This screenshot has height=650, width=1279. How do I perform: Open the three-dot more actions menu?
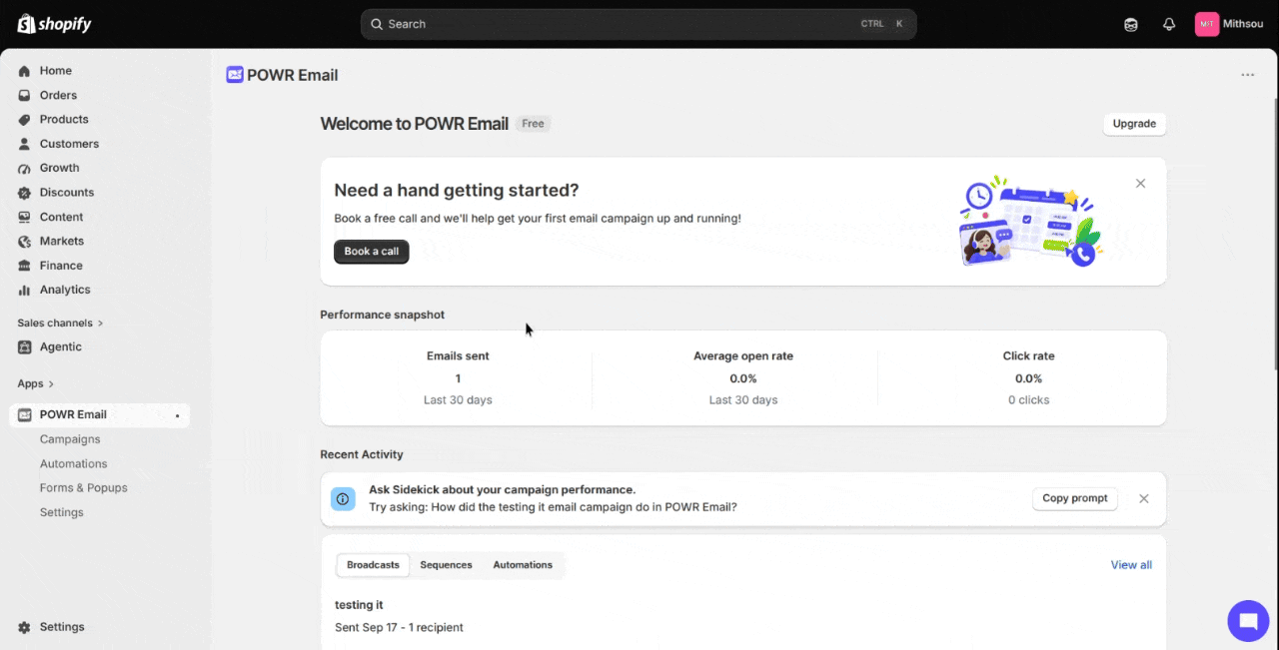point(1247,75)
